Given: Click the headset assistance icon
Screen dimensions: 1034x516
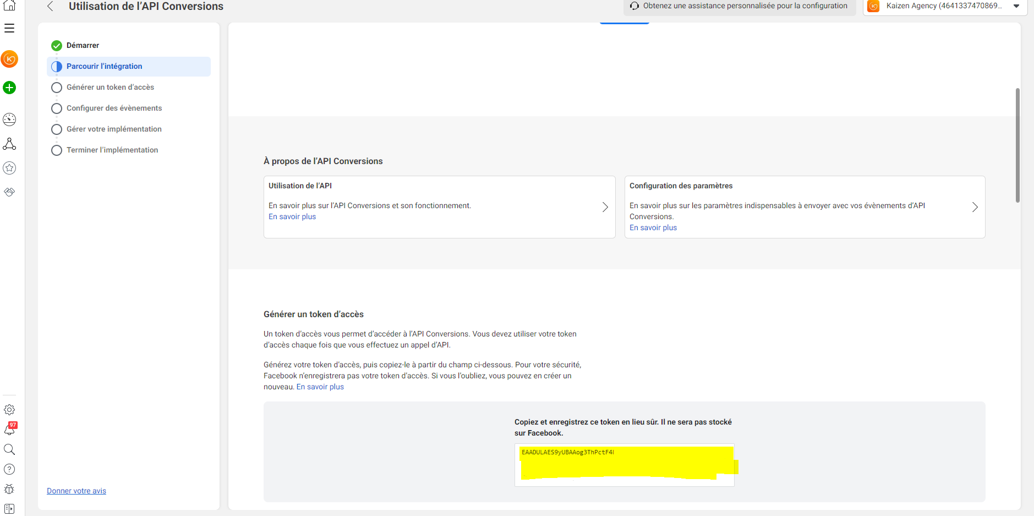Looking at the screenshot, I should pyautogui.click(x=634, y=6).
